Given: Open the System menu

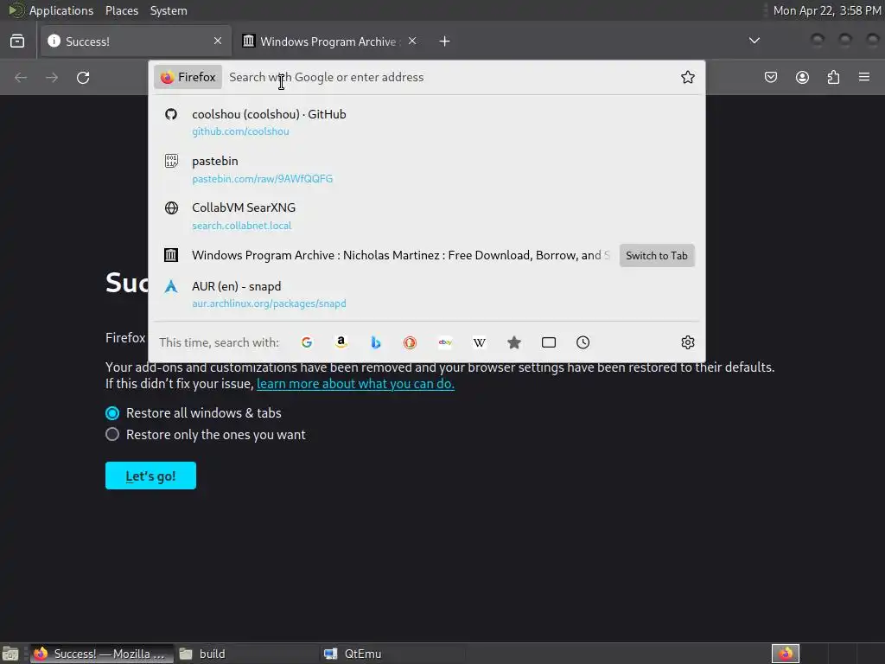Looking at the screenshot, I should coord(169,10).
